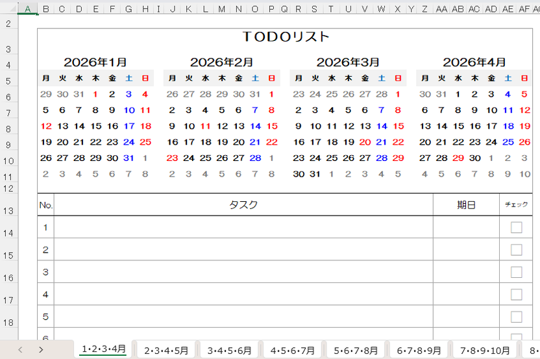Toggle the checkbox in task row 3
The image size is (540, 359).
click(x=516, y=272)
